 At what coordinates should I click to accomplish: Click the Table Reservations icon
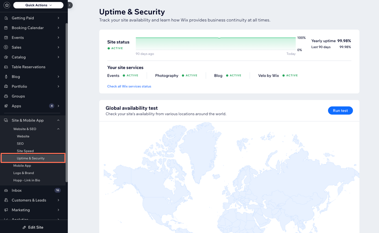(x=6, y=67)
